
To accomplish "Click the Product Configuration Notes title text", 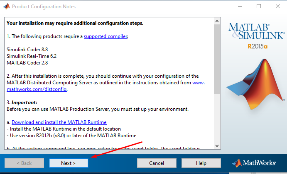I will click(44, 7).
